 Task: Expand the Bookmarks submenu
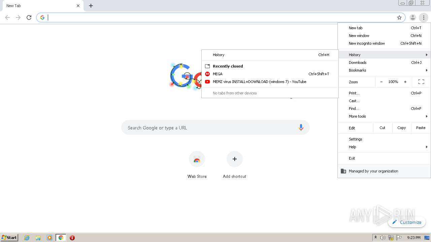[x=384, y=70]
